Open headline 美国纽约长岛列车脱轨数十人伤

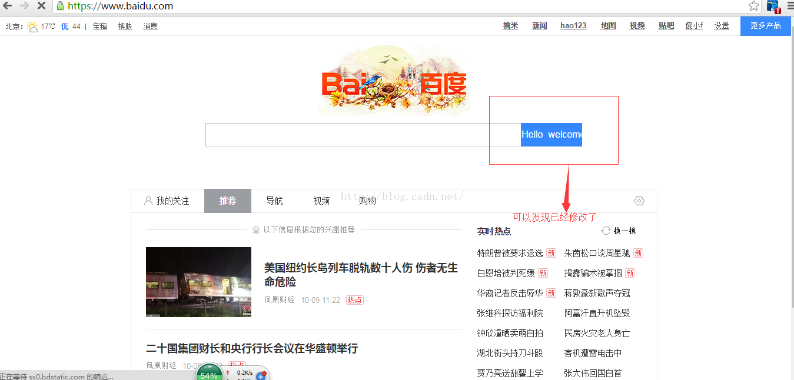pos(361,275)
